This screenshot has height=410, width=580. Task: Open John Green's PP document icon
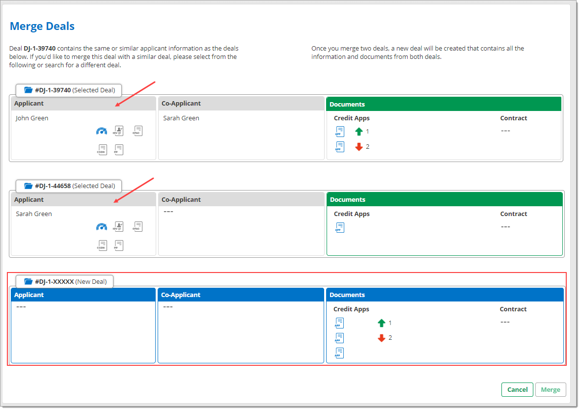118,149
